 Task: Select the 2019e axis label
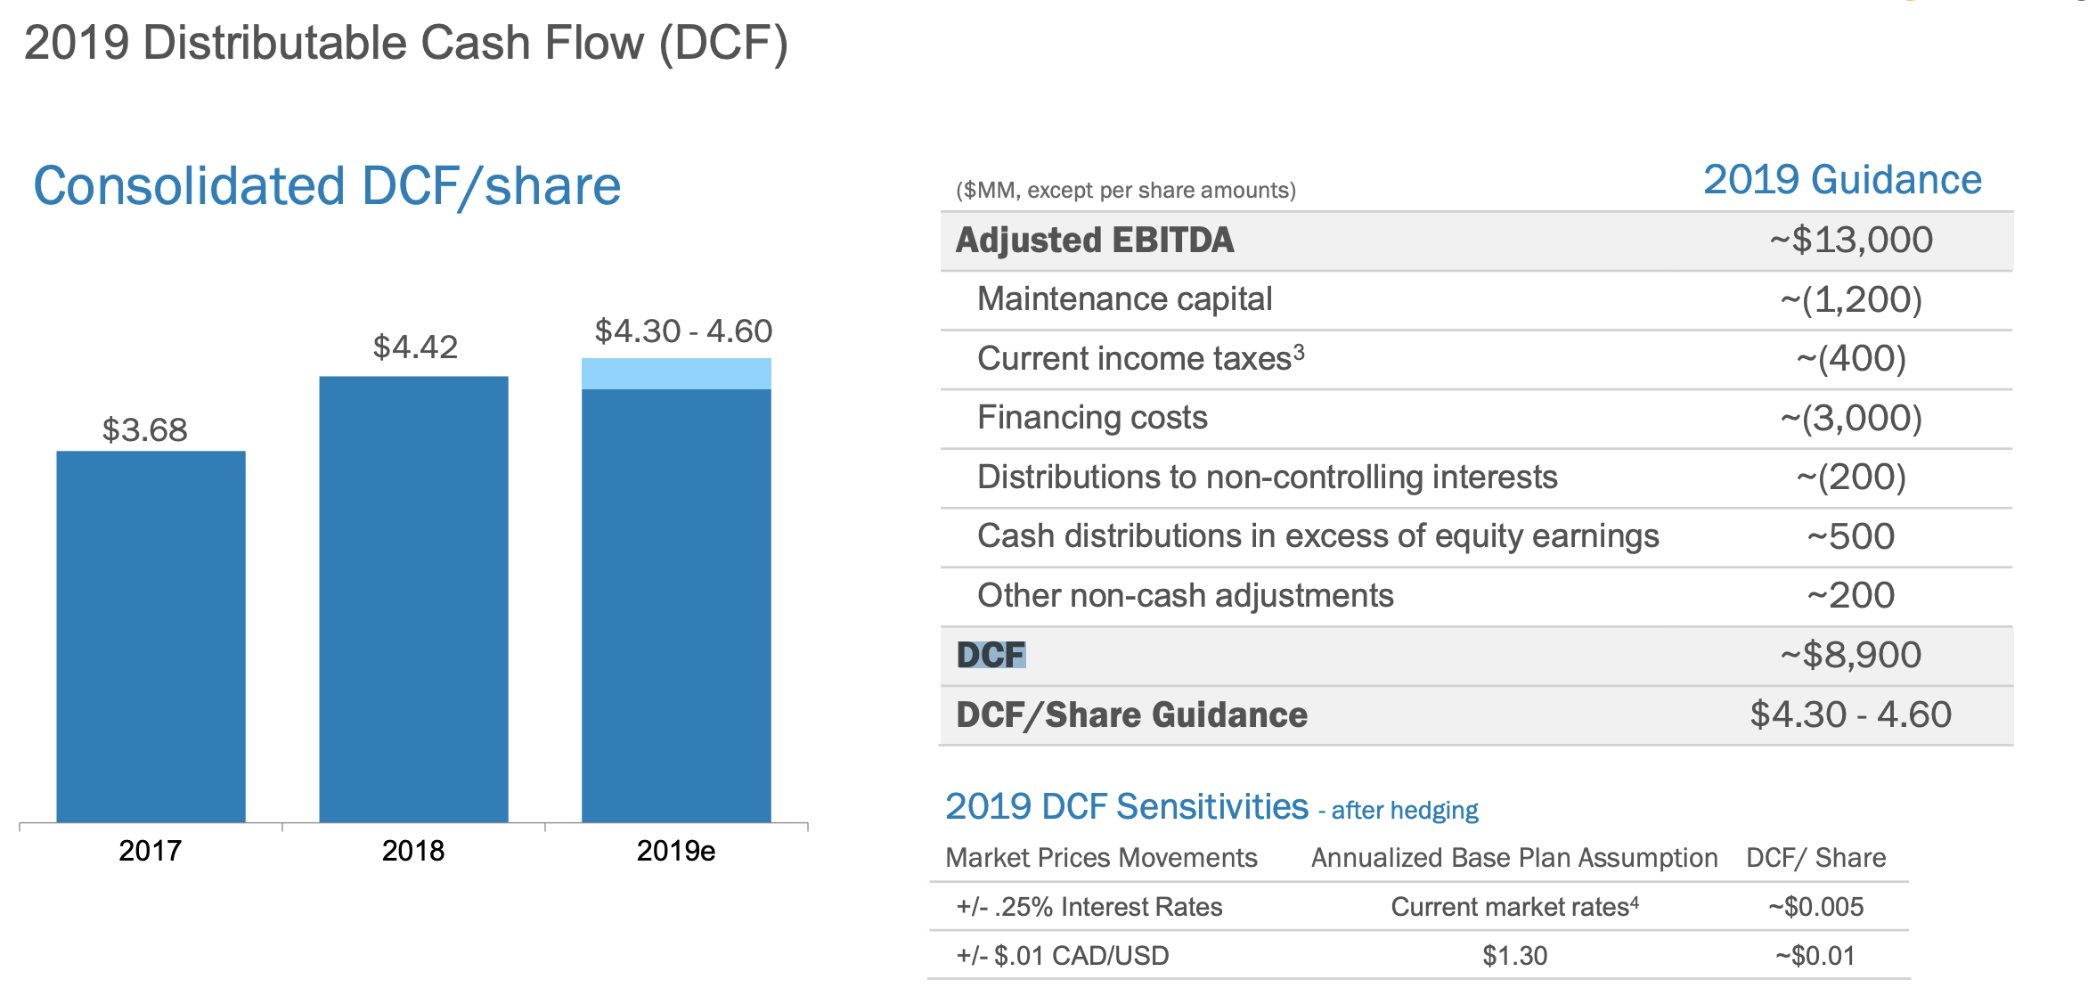coord(675,851)
